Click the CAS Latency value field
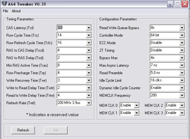The image size is (190, 139). click(71, 28)
